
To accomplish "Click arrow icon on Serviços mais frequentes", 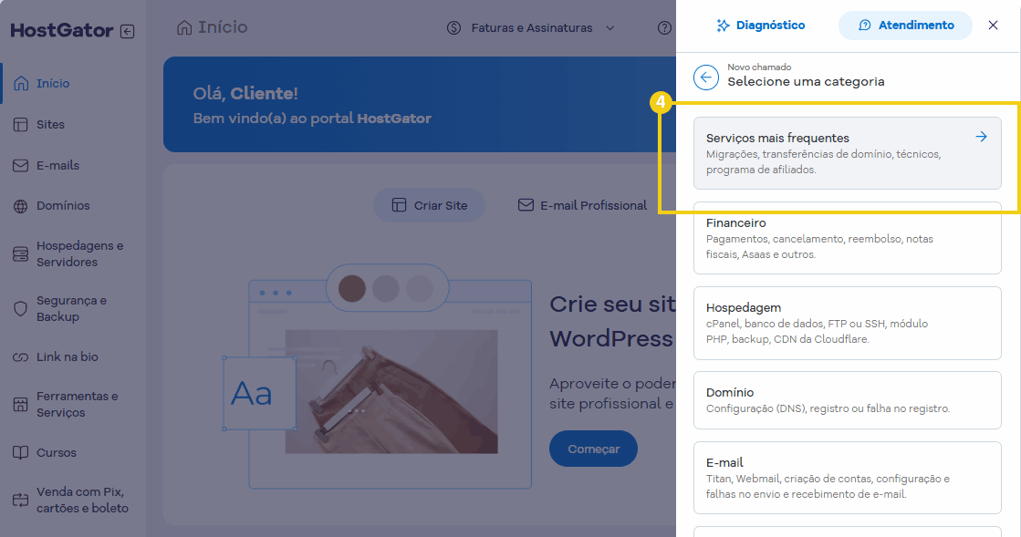I will 981,137.
